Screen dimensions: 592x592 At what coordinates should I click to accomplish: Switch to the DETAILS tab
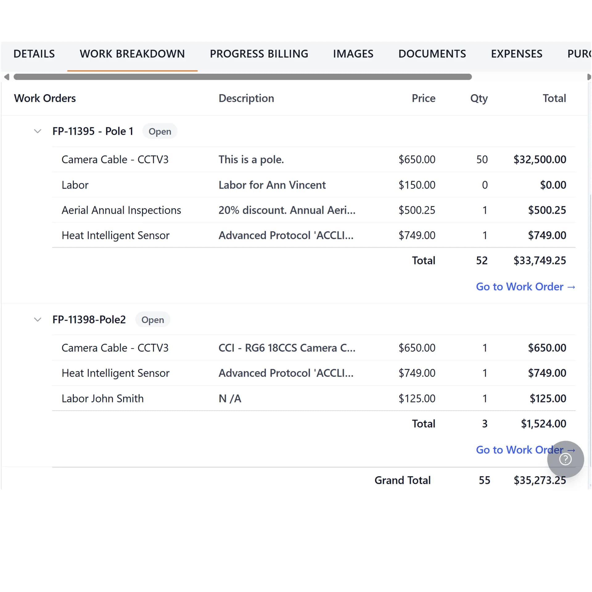34,54
